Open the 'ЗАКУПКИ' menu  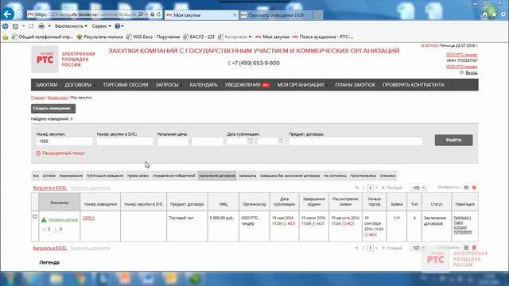[x=46, y=85]
